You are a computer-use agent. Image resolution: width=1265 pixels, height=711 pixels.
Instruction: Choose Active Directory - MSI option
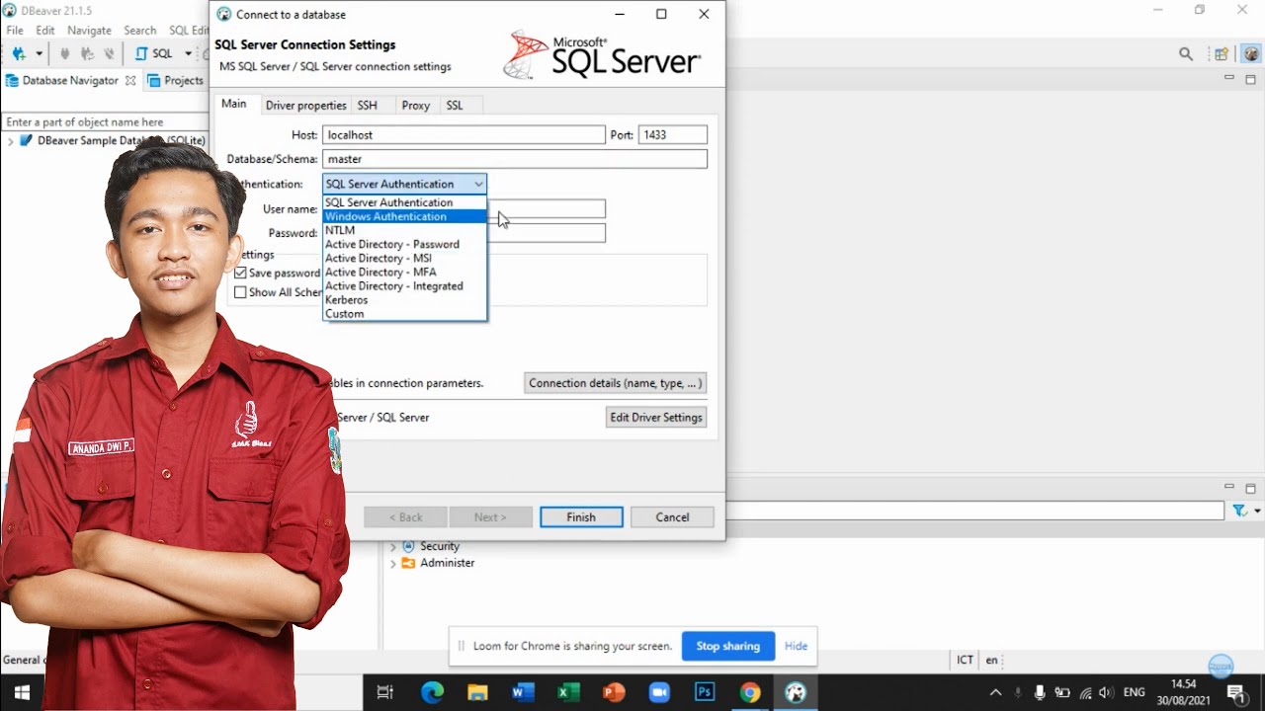point(405,258)
